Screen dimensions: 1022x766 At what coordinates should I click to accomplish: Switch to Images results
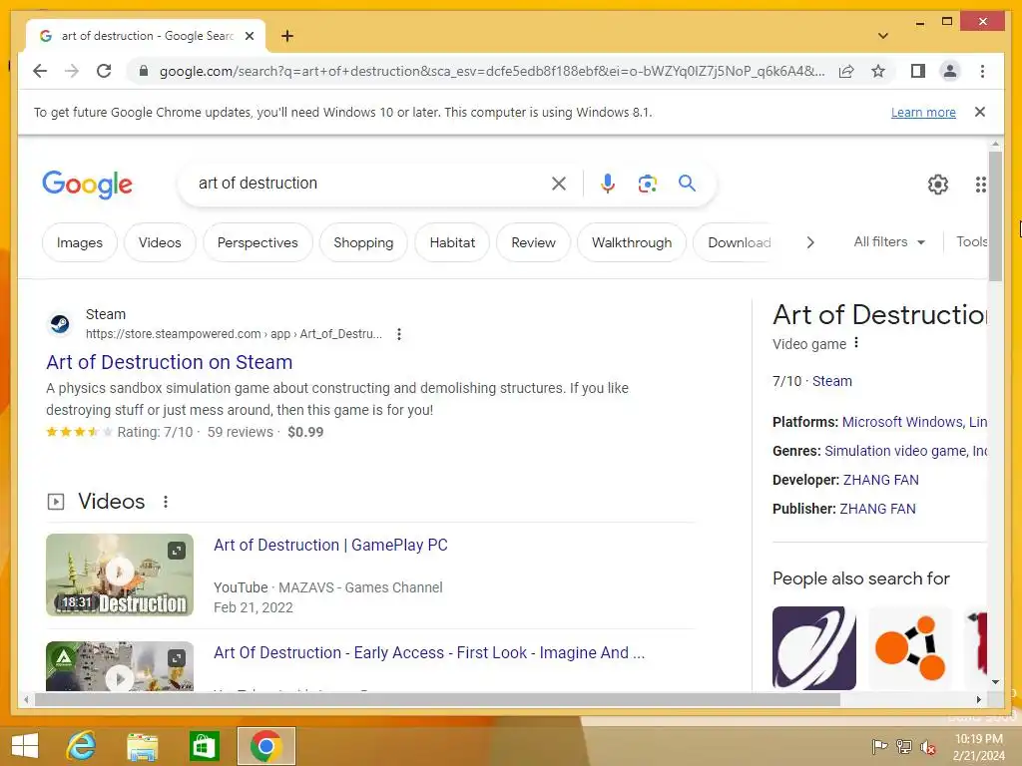pyautogui.click(x=80, y=242)
